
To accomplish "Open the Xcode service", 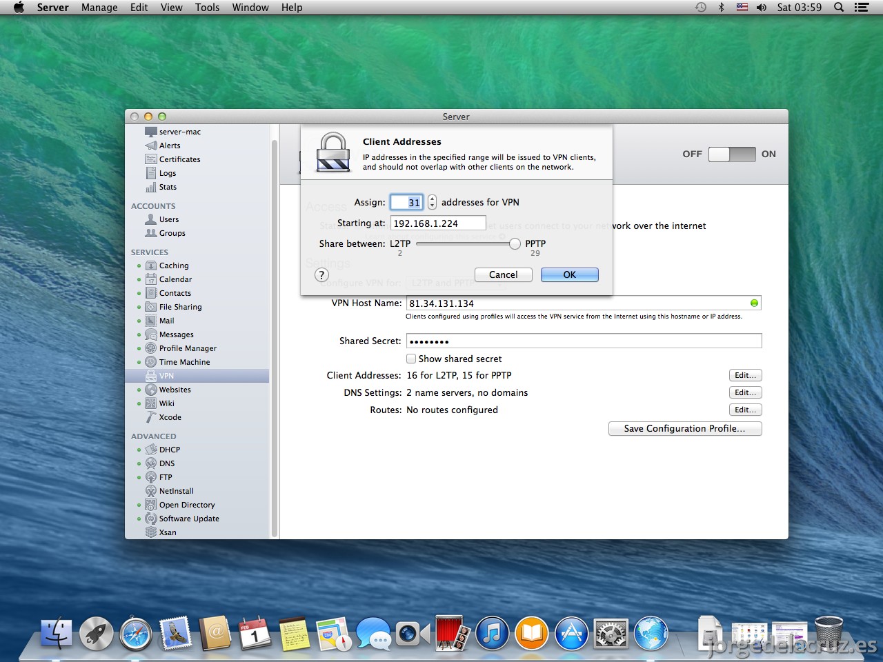I will point(163,417).
